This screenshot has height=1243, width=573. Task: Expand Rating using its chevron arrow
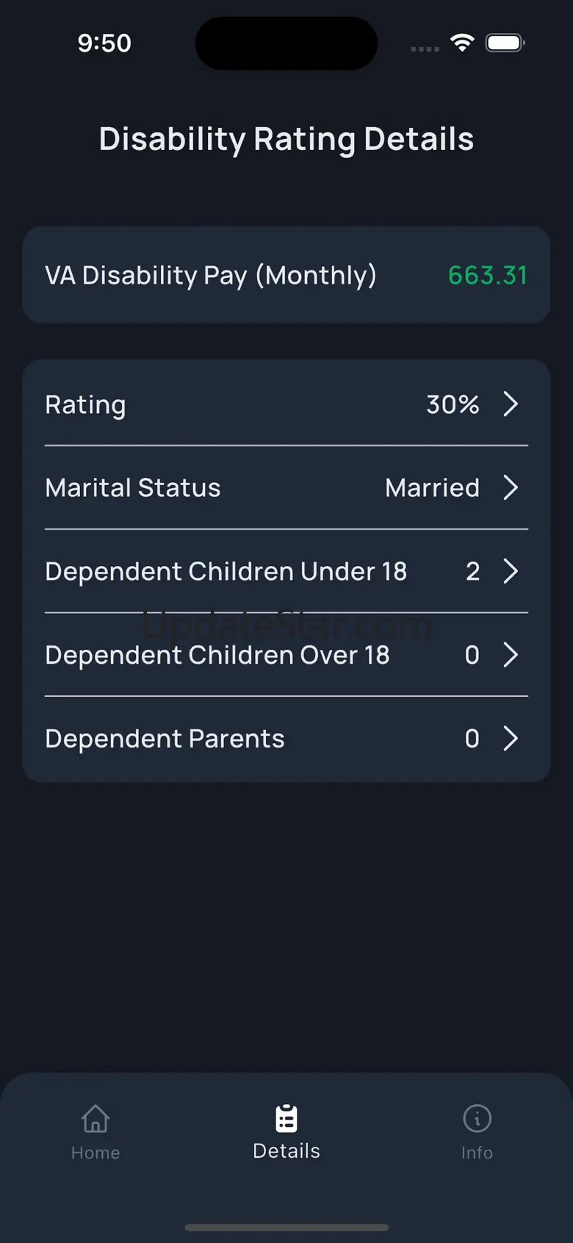click(x=511, y=404)
